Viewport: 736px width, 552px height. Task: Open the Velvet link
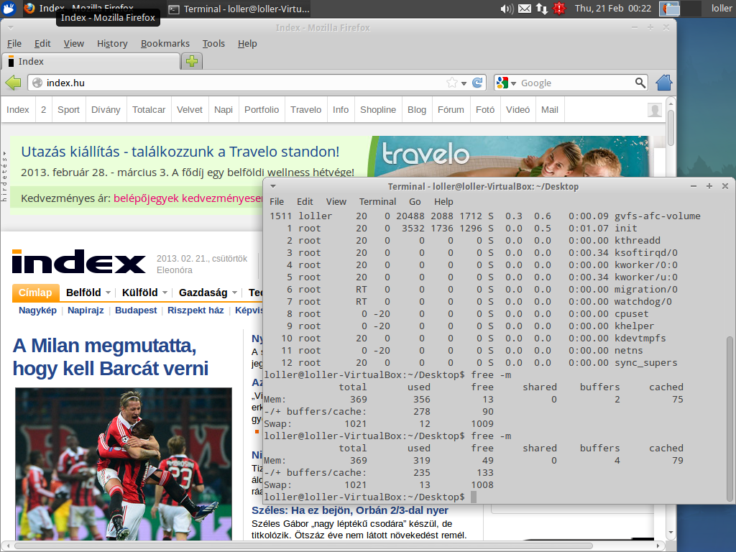point(190,110)
